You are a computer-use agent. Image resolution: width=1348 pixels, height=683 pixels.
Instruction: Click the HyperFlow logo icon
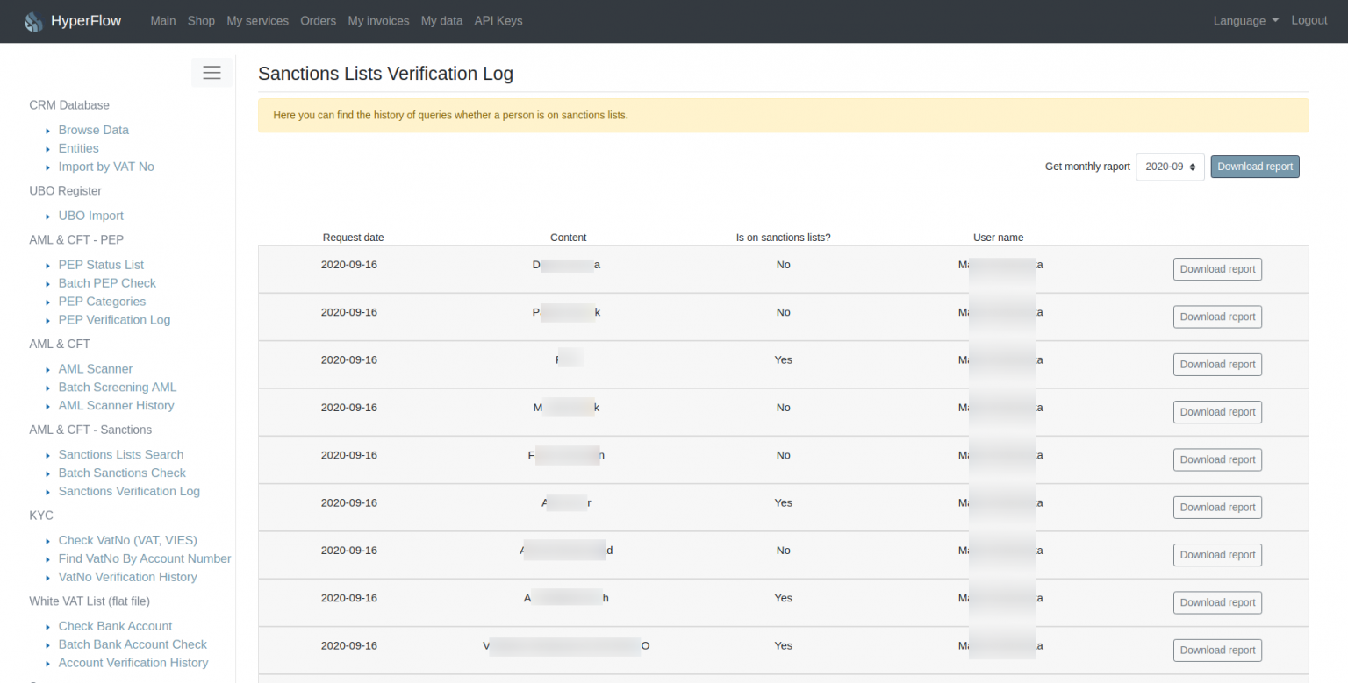(33, 20)
